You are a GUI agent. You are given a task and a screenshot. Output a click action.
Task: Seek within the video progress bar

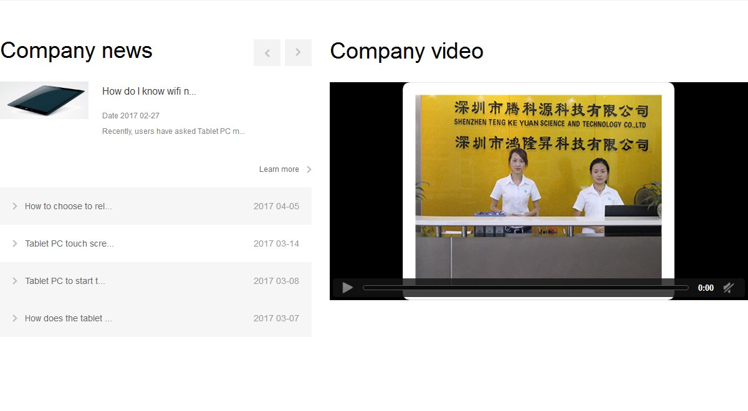tap(525, 288)
